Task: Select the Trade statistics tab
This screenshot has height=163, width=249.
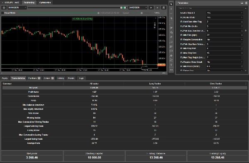Action: point(18,78)
